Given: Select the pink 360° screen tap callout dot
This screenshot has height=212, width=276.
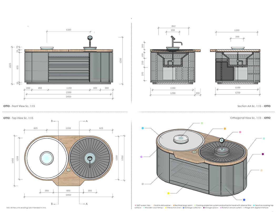Looking at the screenshot, I should click(x=240, y=132).
